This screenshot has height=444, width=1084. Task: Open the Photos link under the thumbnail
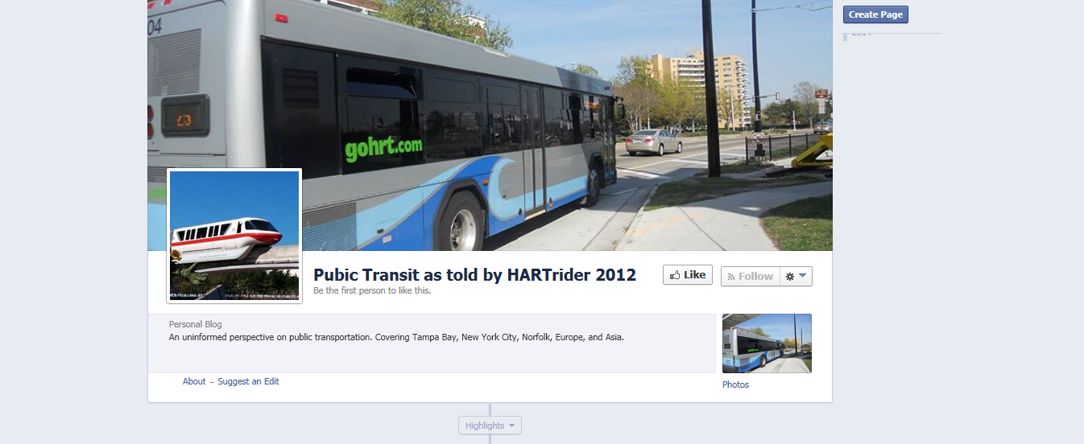(735, 384)
